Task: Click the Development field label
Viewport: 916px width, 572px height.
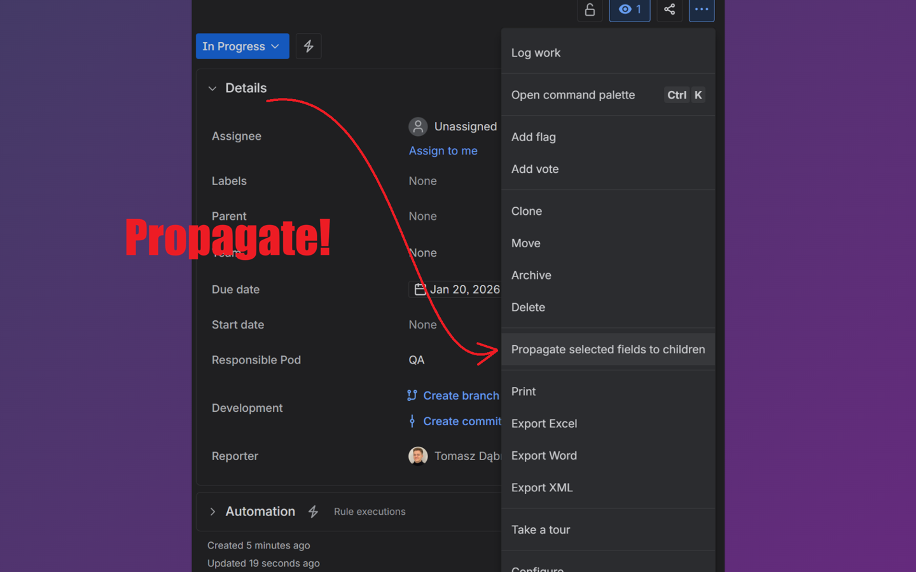Action: tap(247, 408)
